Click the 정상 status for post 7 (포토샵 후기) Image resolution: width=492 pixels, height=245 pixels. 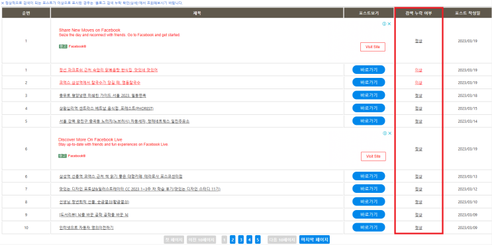click(x=418, y=190)
